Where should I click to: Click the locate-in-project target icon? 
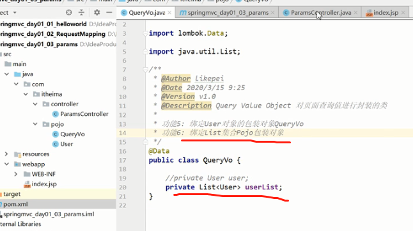coord(69,12)
